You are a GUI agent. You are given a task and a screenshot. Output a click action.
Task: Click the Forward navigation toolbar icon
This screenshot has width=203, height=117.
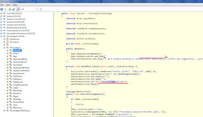[5, 9]
